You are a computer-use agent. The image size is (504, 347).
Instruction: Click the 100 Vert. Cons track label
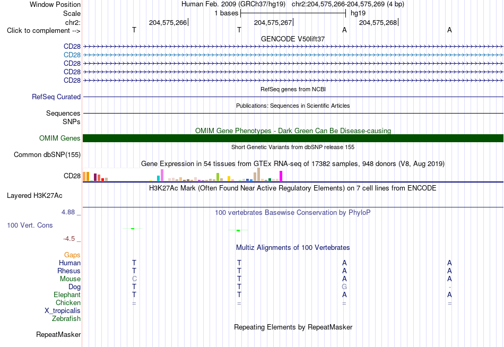click(30, 225)
